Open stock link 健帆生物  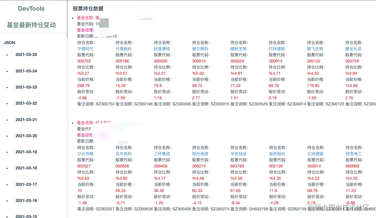click(239, 49)
